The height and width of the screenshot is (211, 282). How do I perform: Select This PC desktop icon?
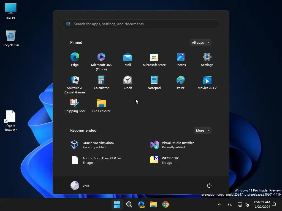coord(11,12)
